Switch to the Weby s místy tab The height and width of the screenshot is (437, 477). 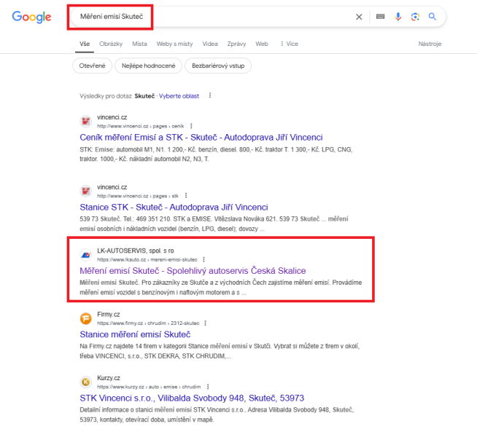click(x=174, y=44)
